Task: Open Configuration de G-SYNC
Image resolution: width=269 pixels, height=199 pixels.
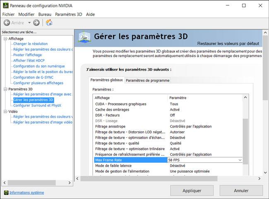Action: pos(33,77)
